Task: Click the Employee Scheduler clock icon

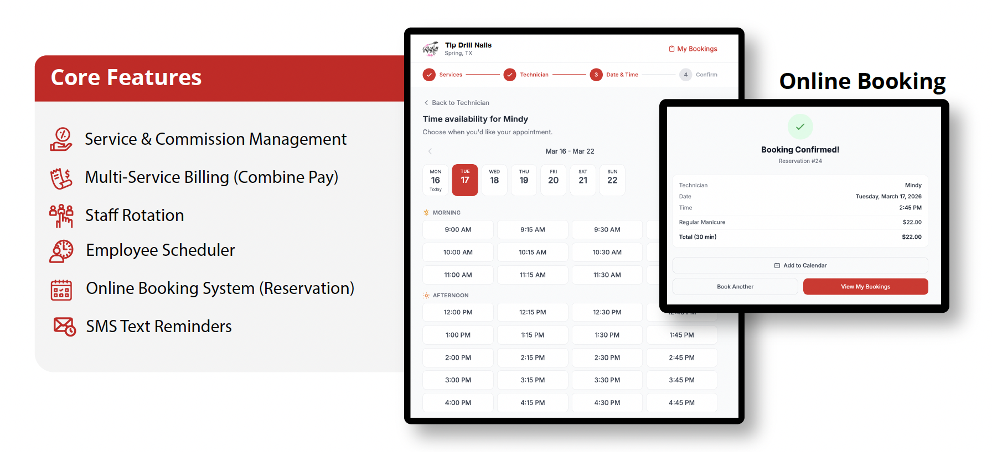Action: [x=61, y=251]
